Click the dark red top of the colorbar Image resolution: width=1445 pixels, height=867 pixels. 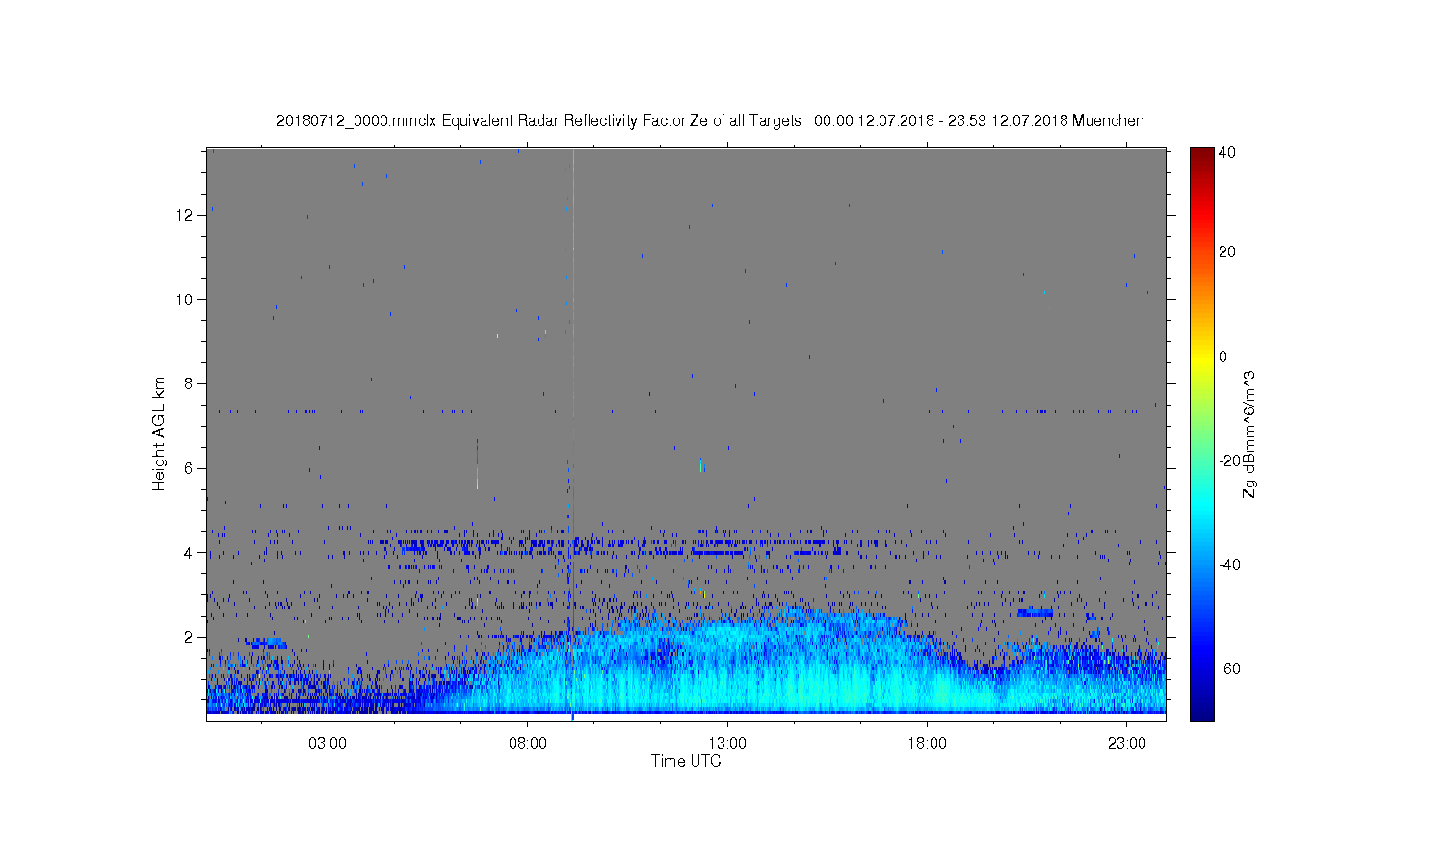[x=1201, y=155]
